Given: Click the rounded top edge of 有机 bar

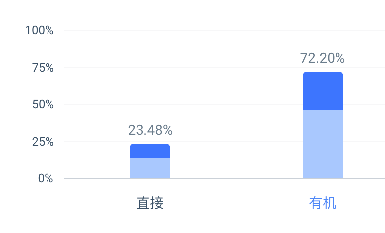Looking at the screenshot, I should [x=323, y=73].
